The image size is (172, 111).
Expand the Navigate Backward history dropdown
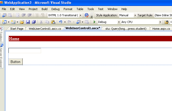click(82, 22)
